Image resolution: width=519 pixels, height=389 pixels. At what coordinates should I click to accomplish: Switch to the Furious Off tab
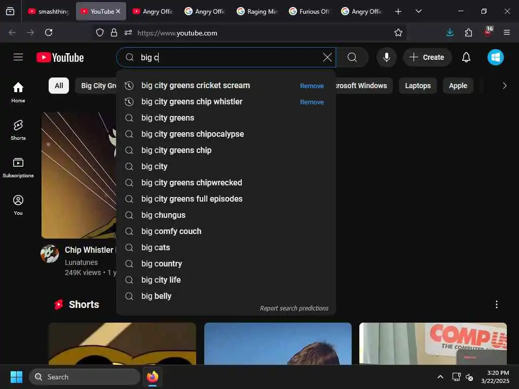pyautogui.click(x=310, y=11)
